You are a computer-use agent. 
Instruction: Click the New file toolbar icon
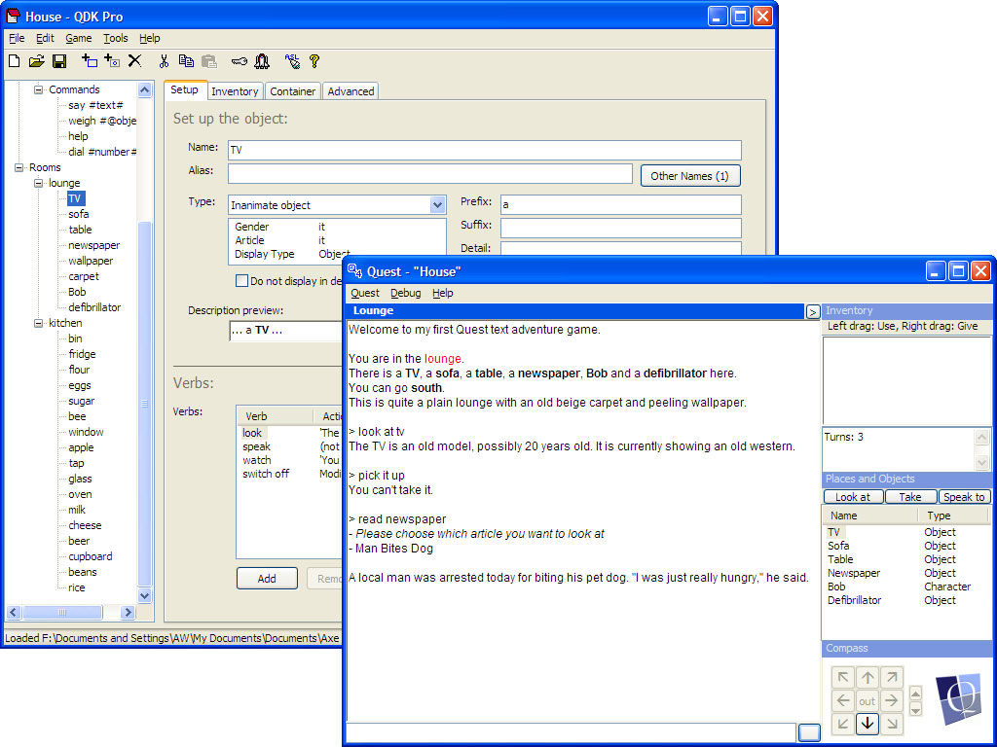pos(14,61)
